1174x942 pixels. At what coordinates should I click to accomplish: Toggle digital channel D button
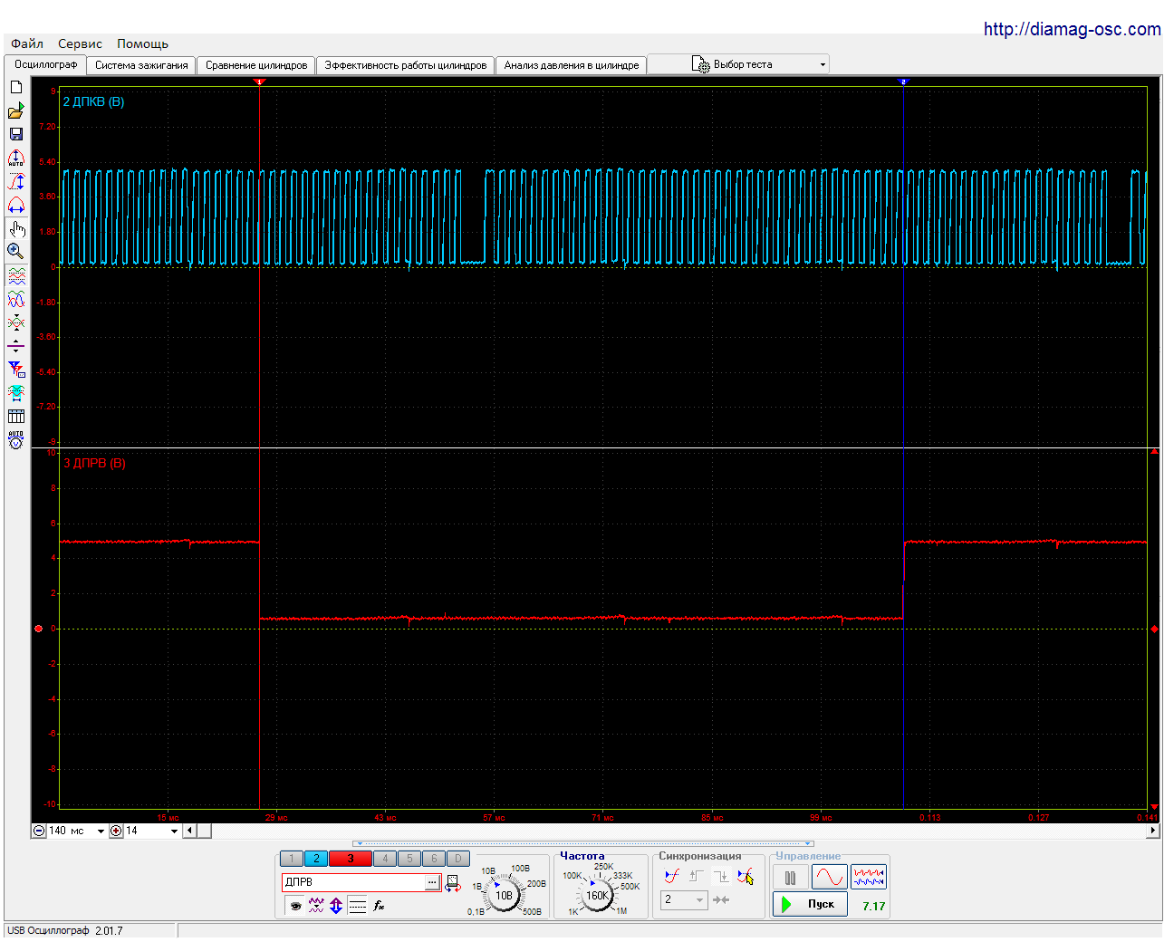click(x=458, y=859)
